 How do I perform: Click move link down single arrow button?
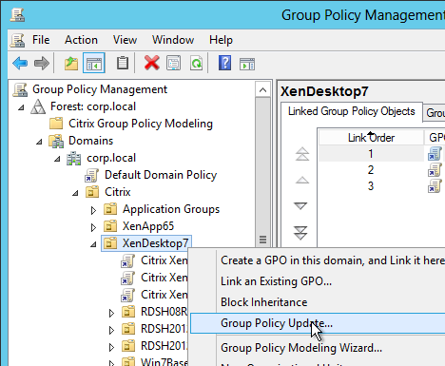pyautogui.click(x=300, y=206)
